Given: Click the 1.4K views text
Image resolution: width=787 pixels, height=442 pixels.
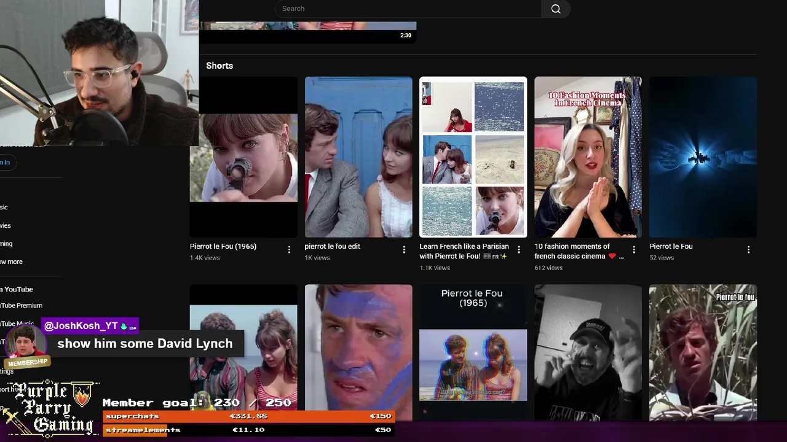Looking at the screenshot, I should tap(205, 258).
